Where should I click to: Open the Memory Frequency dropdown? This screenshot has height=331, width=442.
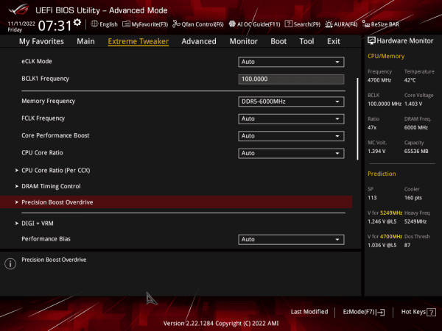292,102
